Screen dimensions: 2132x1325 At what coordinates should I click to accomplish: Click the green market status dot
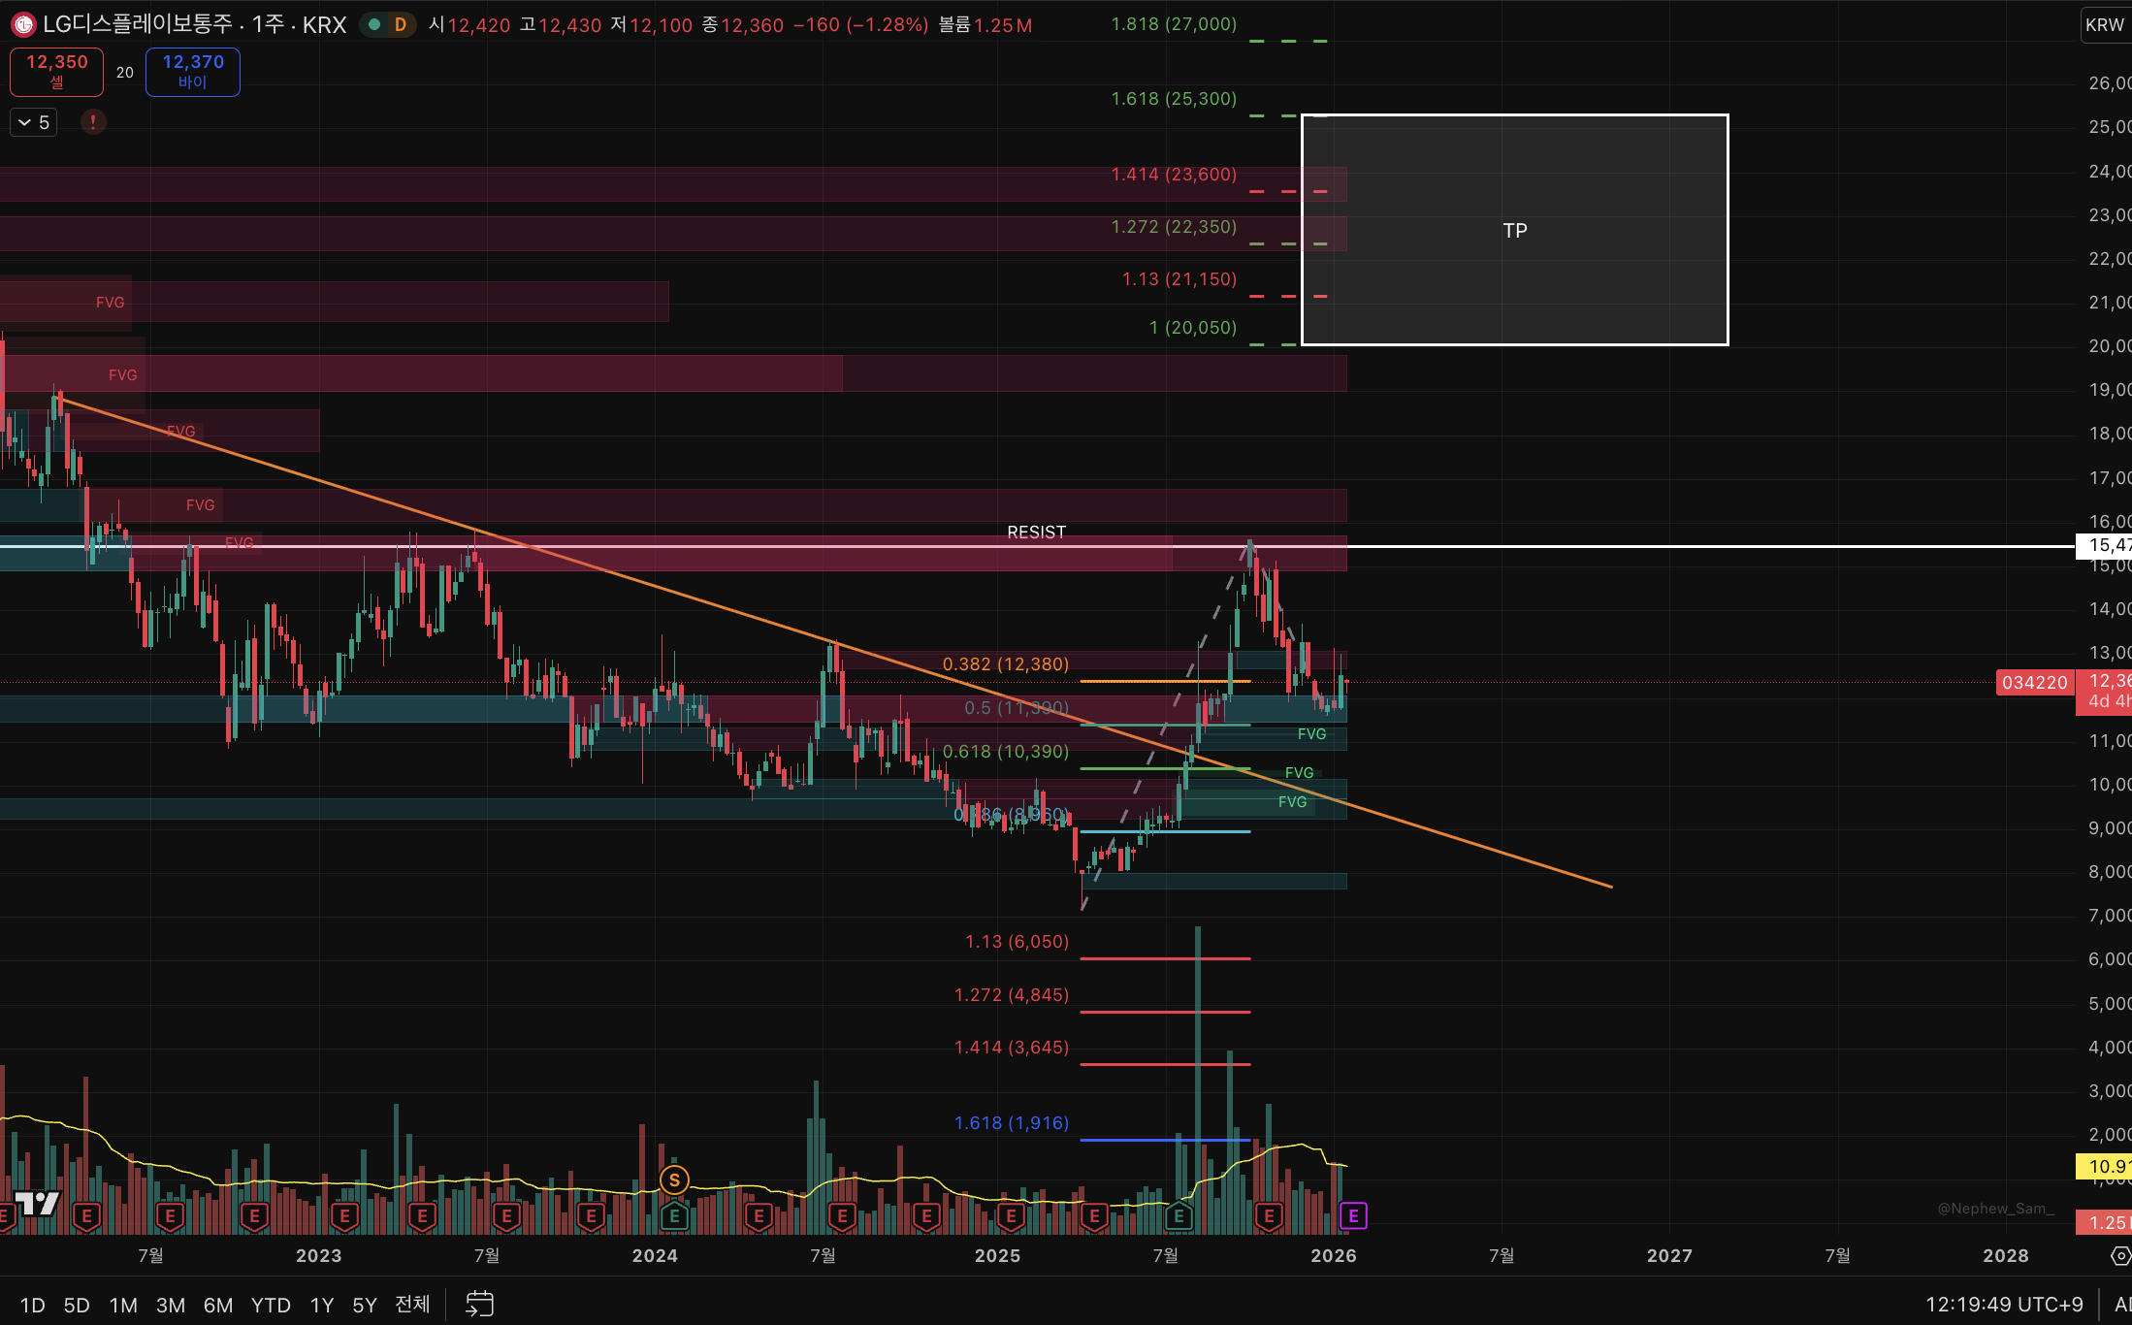tap(373, 24)
